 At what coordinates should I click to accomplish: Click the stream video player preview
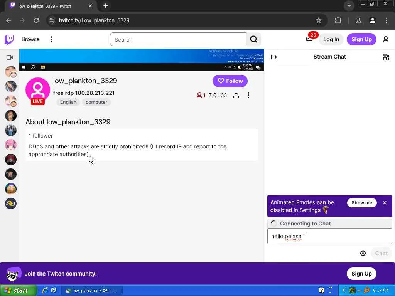pos(141,60)
